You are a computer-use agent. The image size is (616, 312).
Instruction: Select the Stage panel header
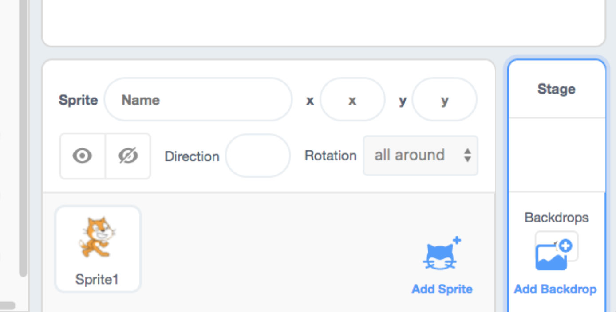tap(556, 89)
